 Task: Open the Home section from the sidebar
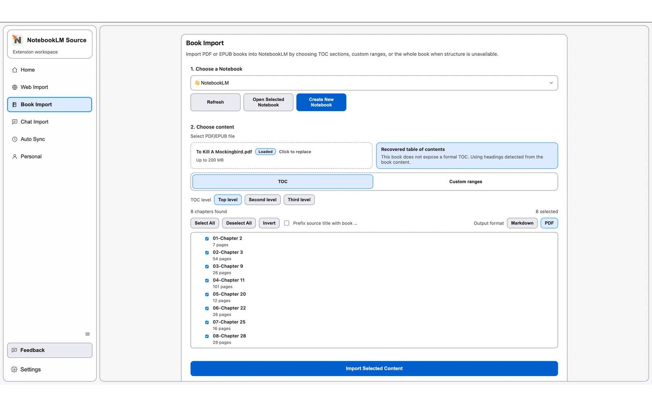pyautogui.click(x=27, y=70)
